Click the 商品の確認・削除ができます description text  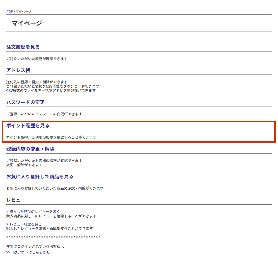tap(55, 188)
